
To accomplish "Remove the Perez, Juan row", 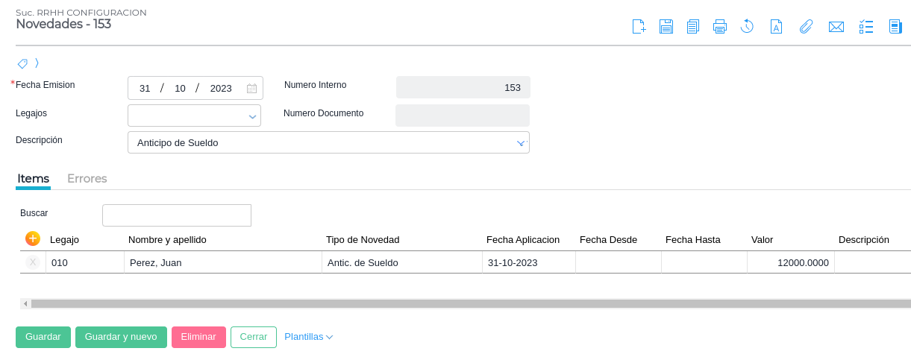I will [33, 262].
